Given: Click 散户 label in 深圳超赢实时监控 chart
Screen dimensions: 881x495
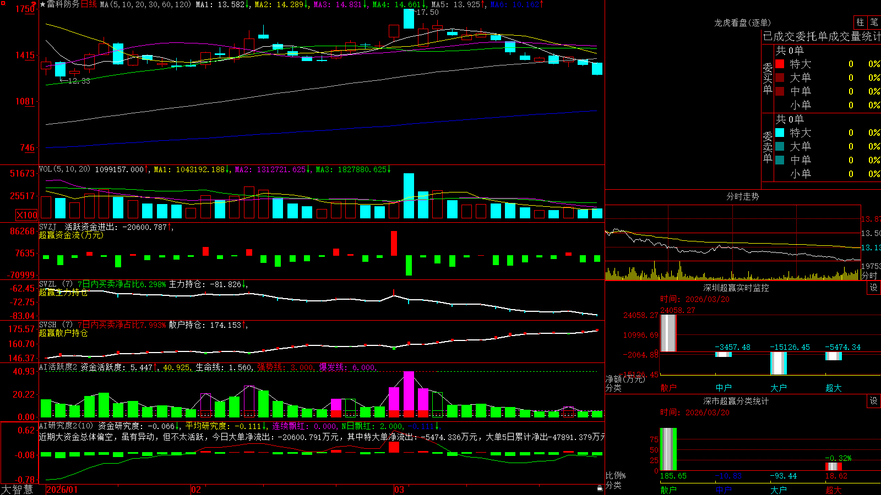Looking at the screenshot, I should pos(668,388).
